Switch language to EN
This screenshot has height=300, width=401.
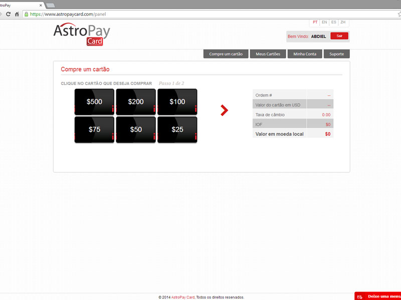324,22
